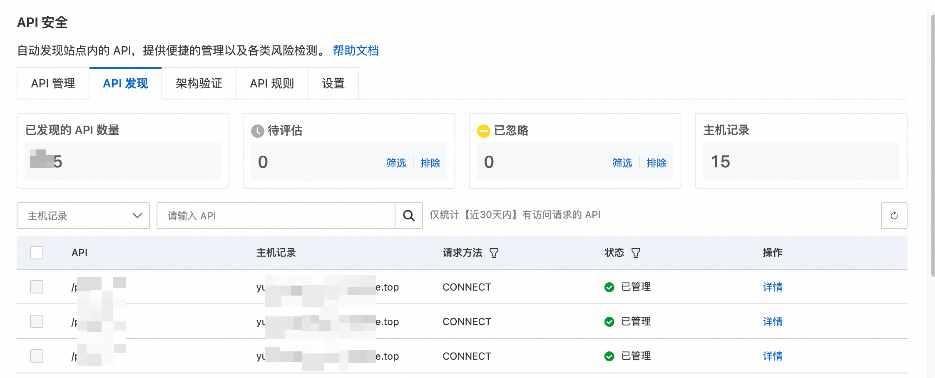Click 筛选 in the 待评估 card
This screenshot has width=935, height=378.
coord(396,163)
